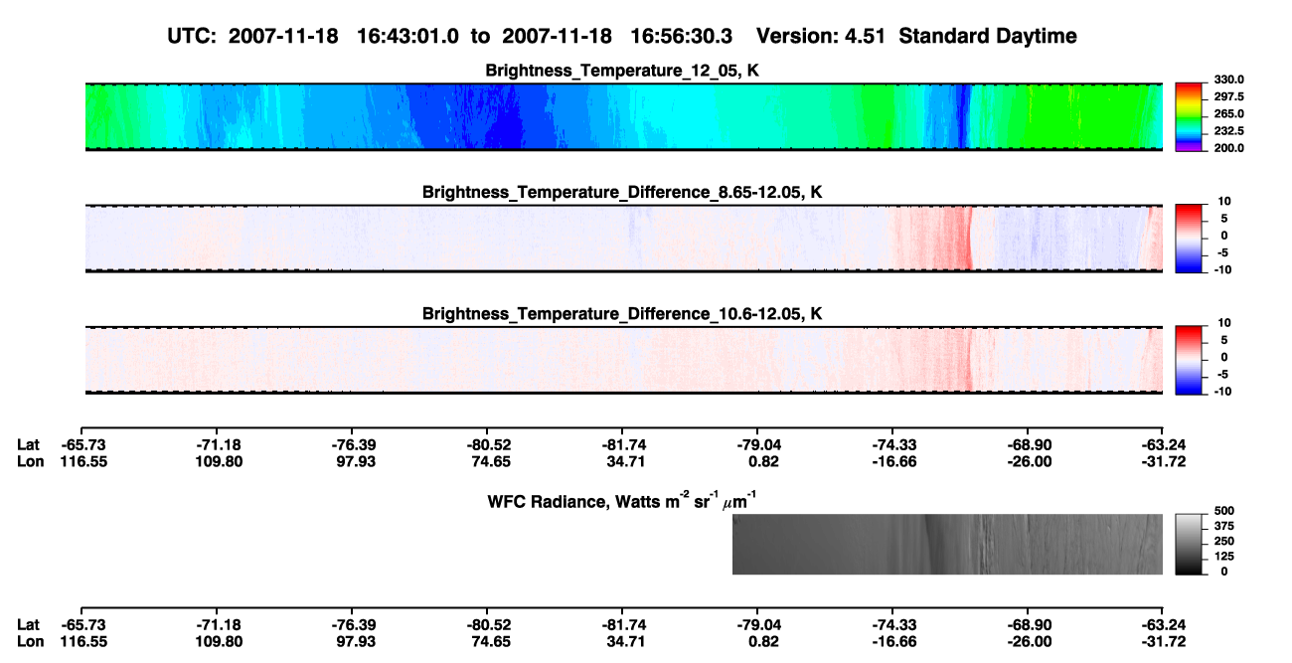Click the 'Lon' label of the bottom axis
The height and width of the screenshot is (663, 1292).
coord(30,641)
